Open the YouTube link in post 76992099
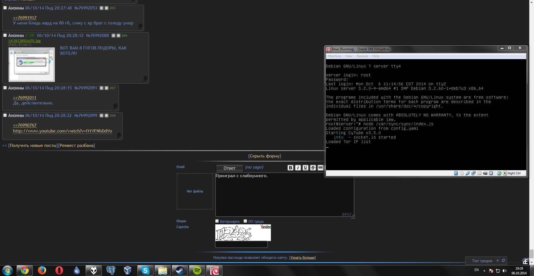This screenshot has height=276, width=534. [62, 131]
